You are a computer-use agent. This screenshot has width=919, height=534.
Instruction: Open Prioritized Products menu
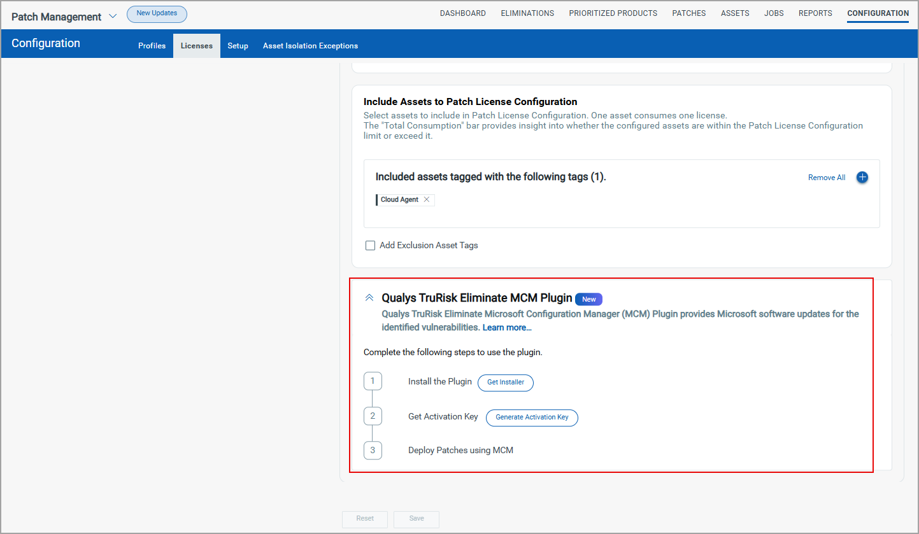tap(613, 13)
